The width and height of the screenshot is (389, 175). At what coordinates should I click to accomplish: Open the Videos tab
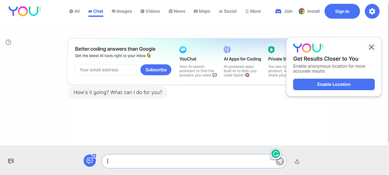(150, 11)
